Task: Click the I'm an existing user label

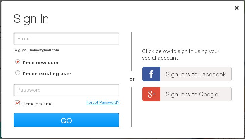Action: [x=47, y=74]
